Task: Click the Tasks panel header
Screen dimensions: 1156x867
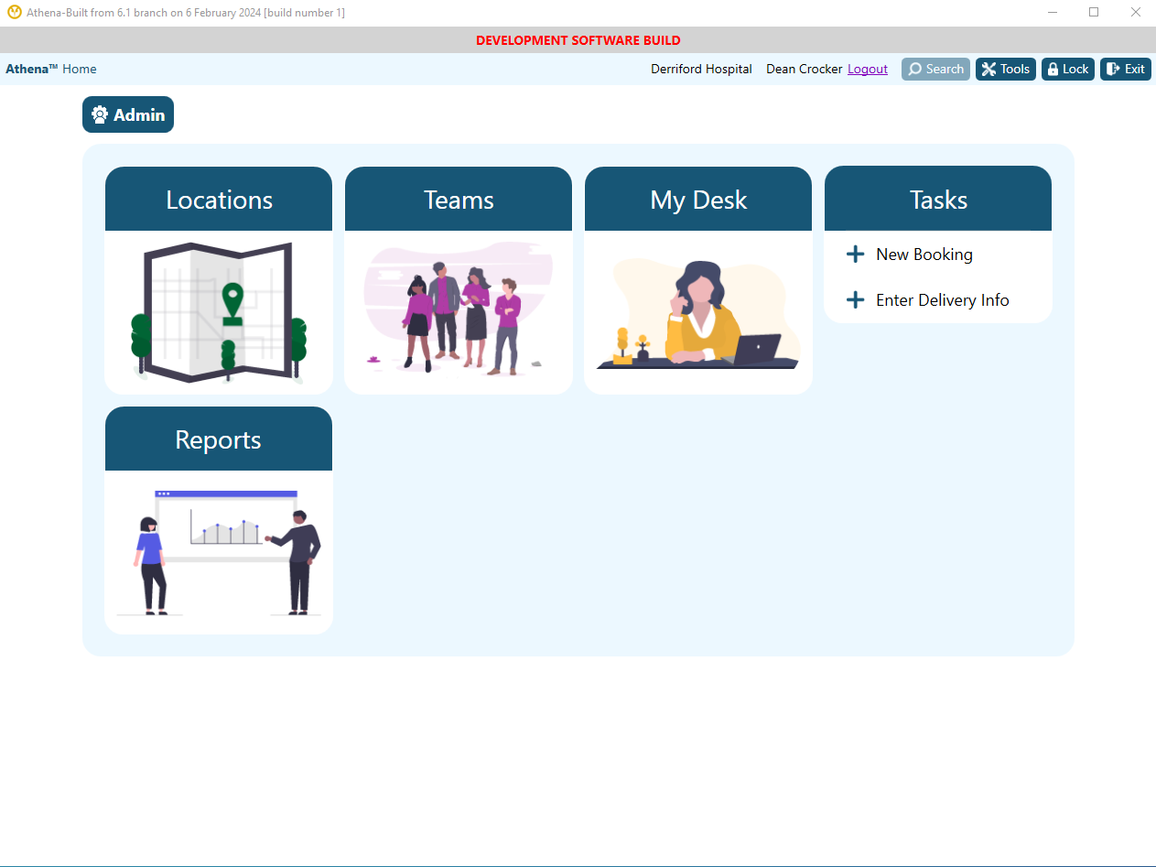Action: pos(938,199)
